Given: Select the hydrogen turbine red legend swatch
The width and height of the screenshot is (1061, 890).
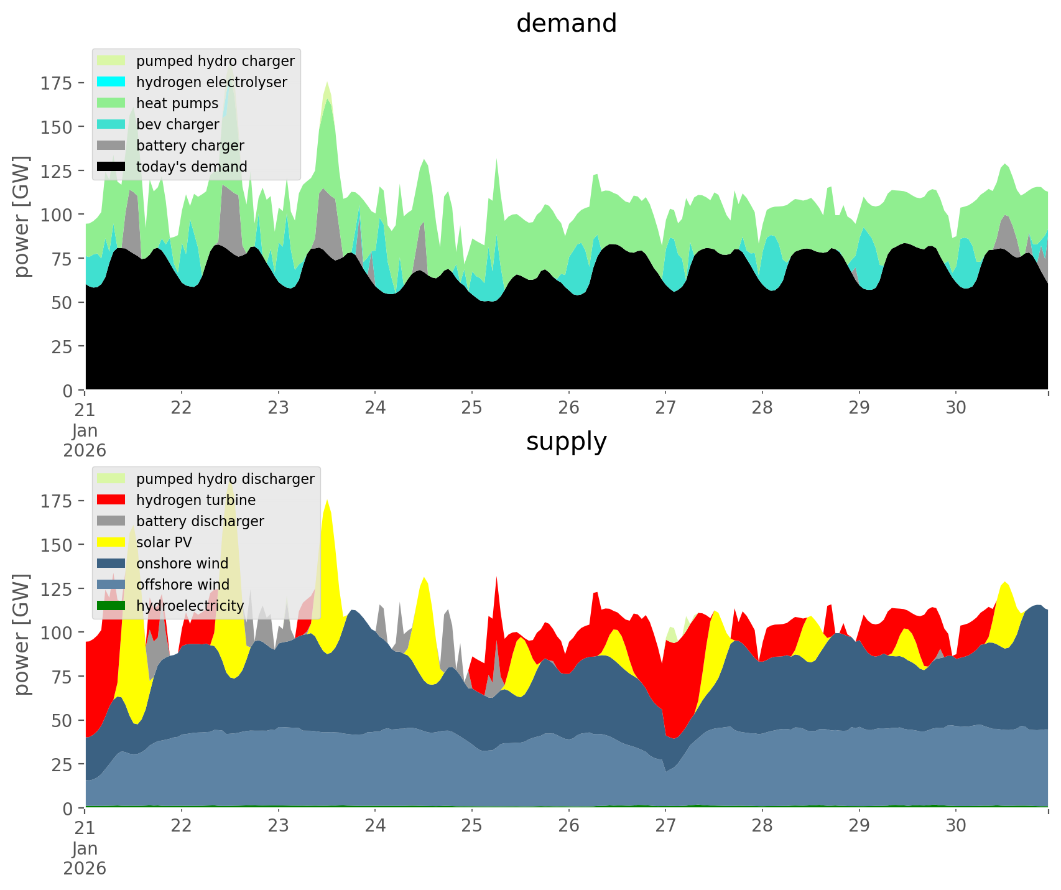Looking at the screenshot, I should [111, 500].
